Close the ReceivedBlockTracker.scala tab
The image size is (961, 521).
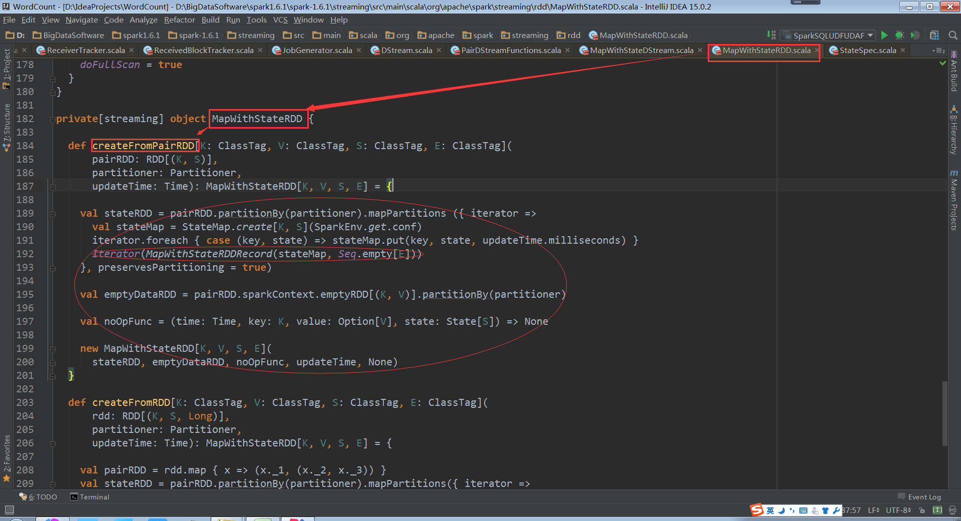[260, 51]
